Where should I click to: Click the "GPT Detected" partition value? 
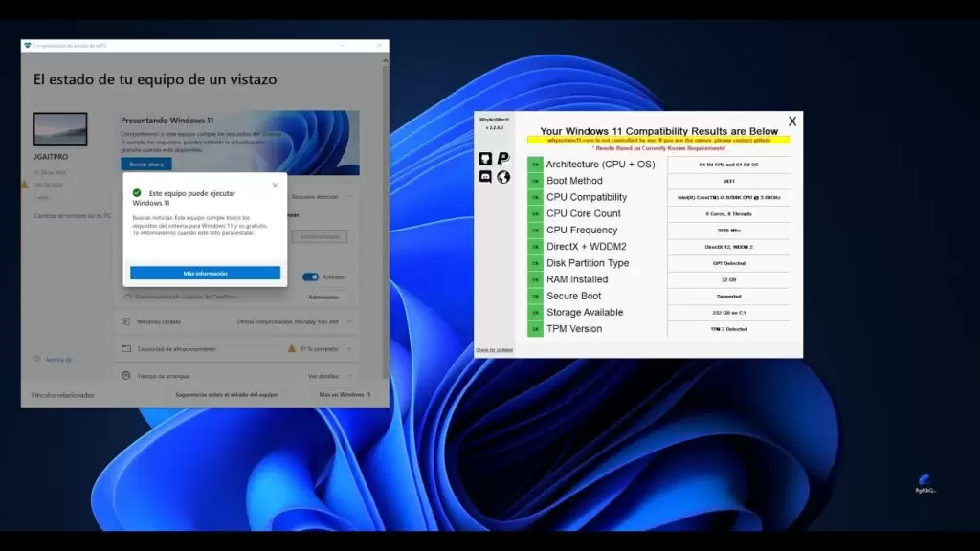[x=728, y=264]
